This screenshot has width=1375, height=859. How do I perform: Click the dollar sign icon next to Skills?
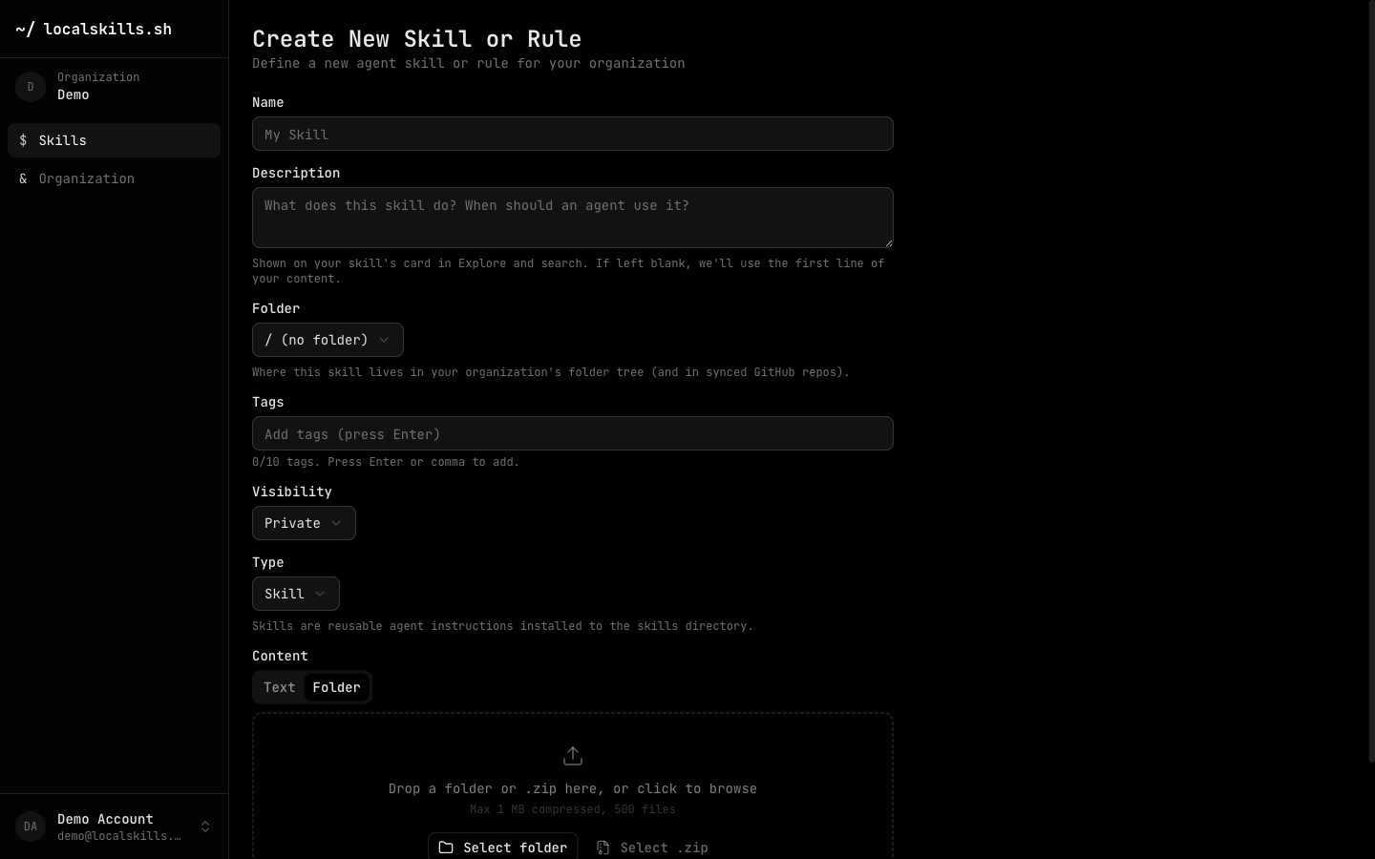point(23,140)
